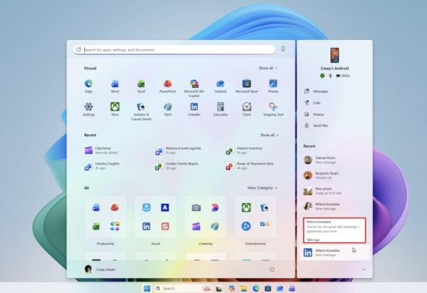Launch the pinned Clock app
This screenshot has width=427, height=293.
(247, 109)
